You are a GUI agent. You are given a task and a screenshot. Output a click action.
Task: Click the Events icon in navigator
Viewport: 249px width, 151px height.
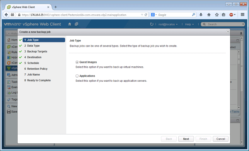(x=9, y=87)
